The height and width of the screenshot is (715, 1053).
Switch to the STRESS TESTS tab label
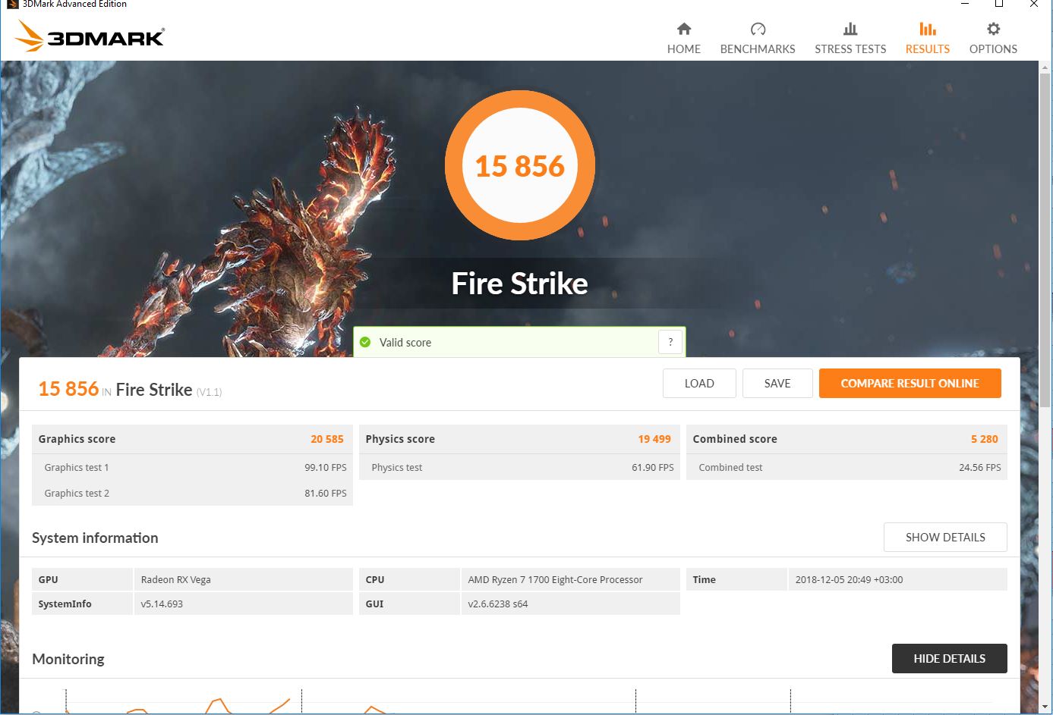pyautogui.click(x=850, y=49)
